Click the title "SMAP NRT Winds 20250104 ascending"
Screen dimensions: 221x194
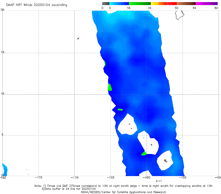[36, 5]
